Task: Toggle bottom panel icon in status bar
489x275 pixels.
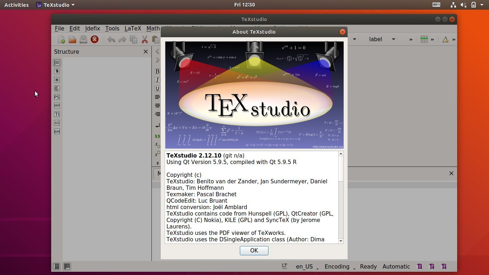Action: click(x=67, y=266)
